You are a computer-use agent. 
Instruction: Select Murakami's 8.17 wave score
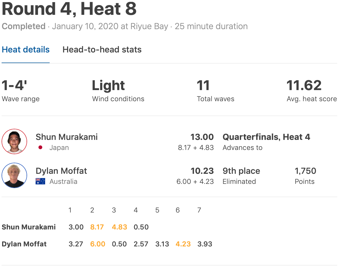[x=97, y=227]
